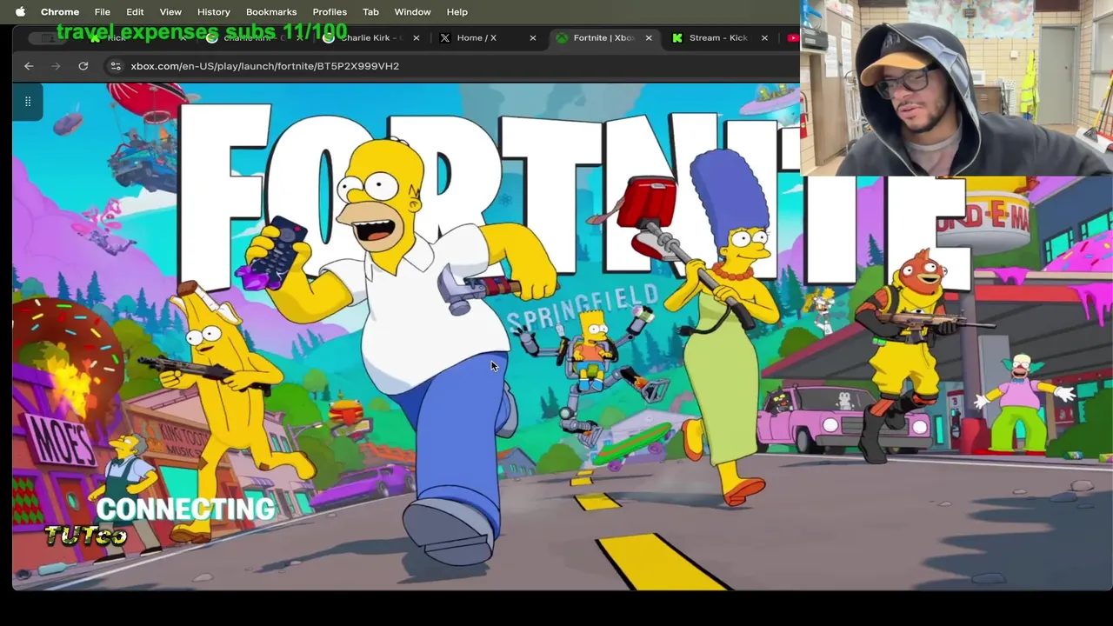The image size is (1113, 626).
Task: Open the Window menu
Action: point(412,12)
